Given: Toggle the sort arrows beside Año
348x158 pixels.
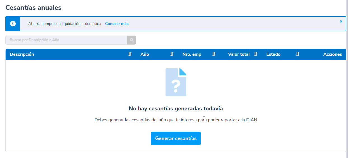Looking at the screenshot, I should click(x=172, y=54).
